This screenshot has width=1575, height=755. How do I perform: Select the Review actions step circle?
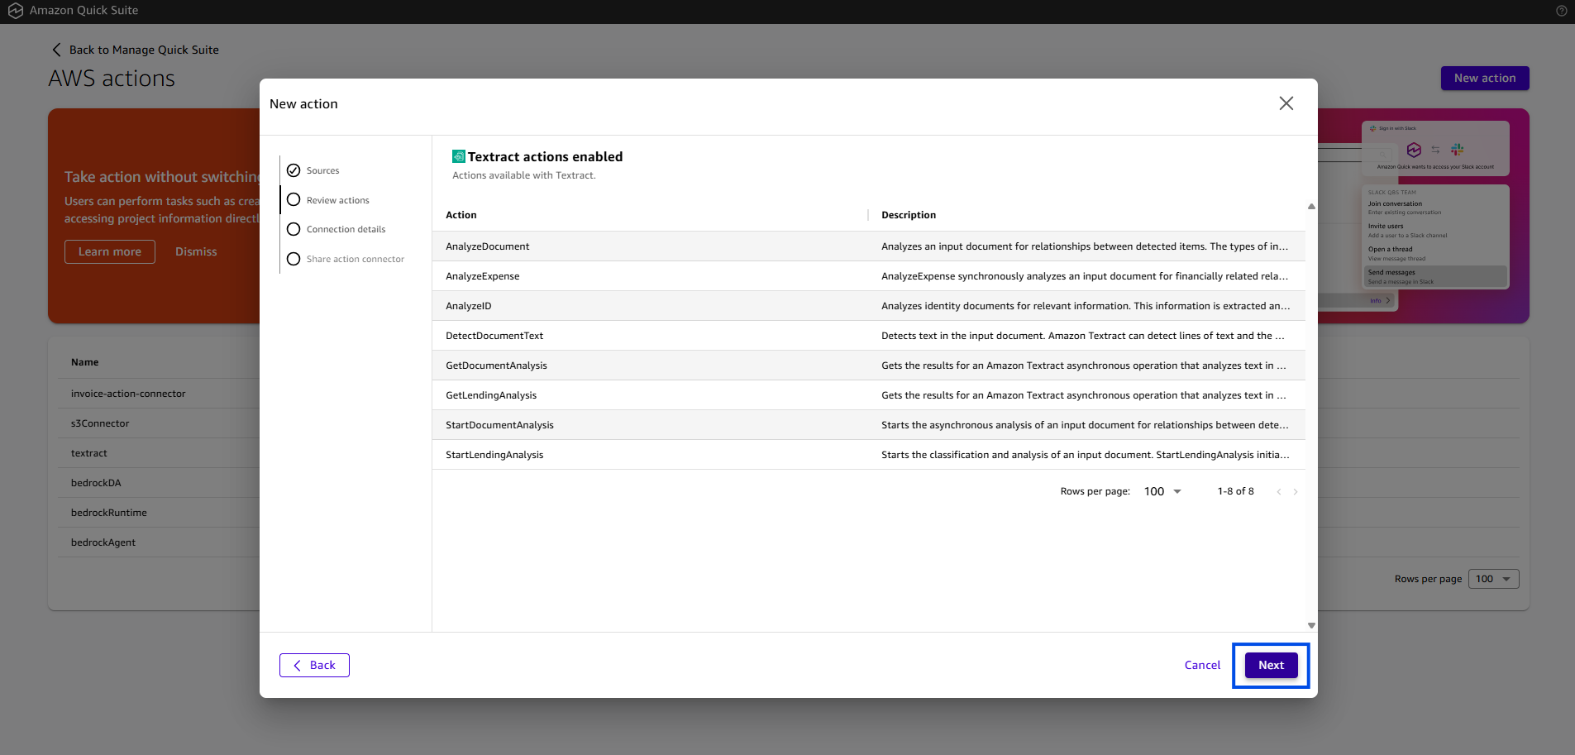click(294, 200)
